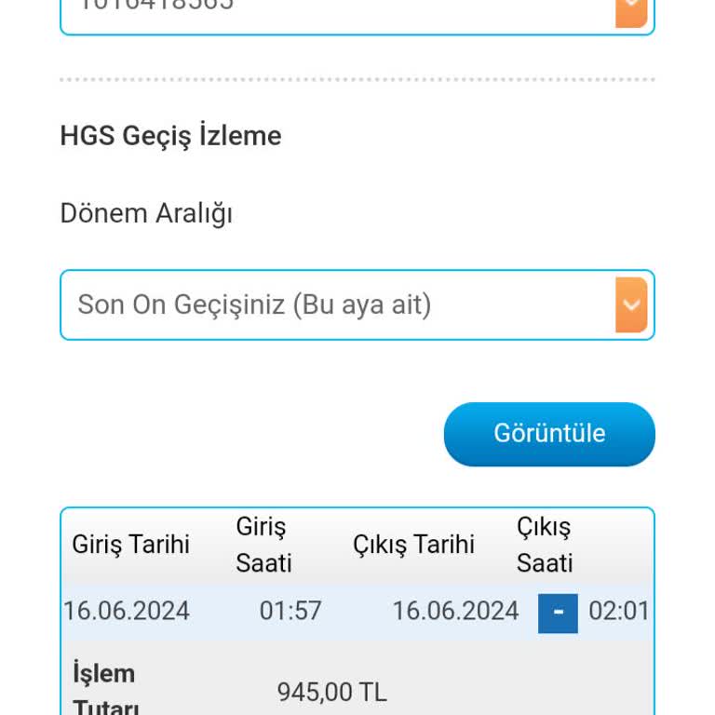Click the Giriş Saati column header
Image resolution: width=715 pixels, height=715 pixels.
263,545
